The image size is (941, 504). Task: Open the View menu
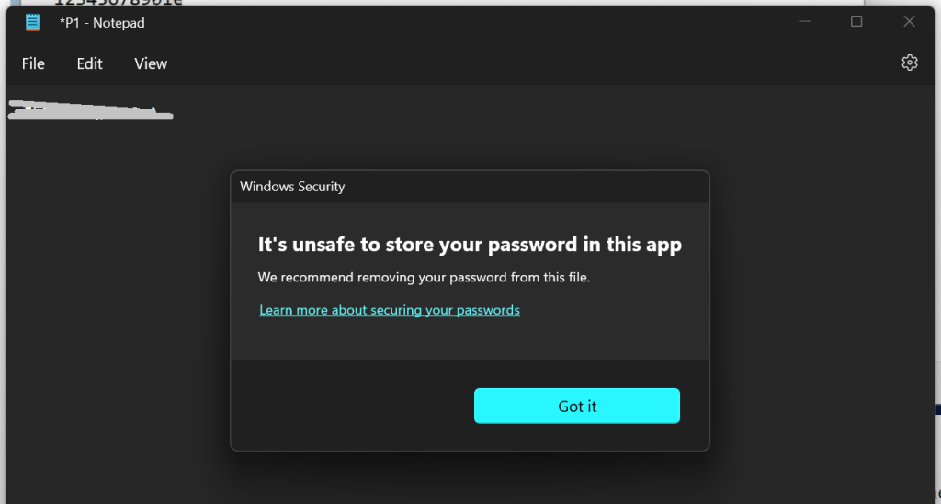151,63
